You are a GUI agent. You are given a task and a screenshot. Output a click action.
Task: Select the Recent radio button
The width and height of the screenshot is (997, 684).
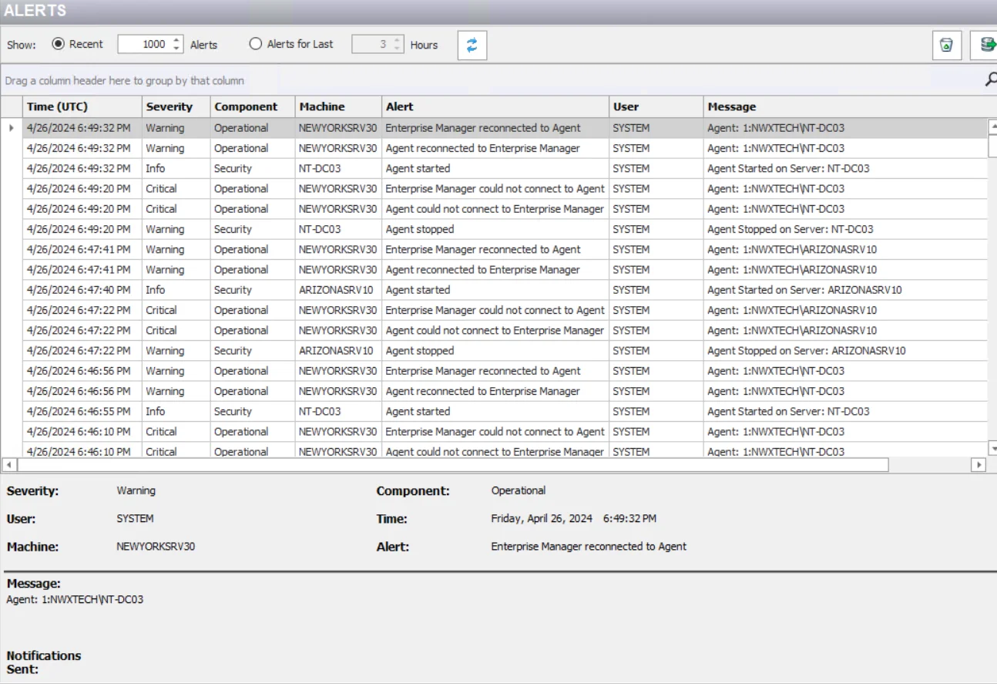58,44
